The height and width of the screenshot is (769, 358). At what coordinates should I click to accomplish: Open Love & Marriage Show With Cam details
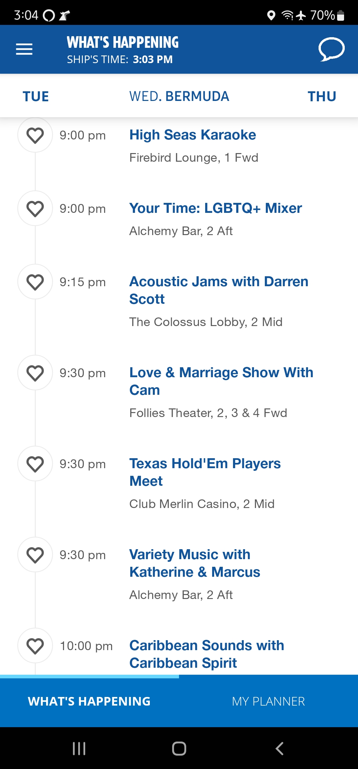[x=221, y=381]
